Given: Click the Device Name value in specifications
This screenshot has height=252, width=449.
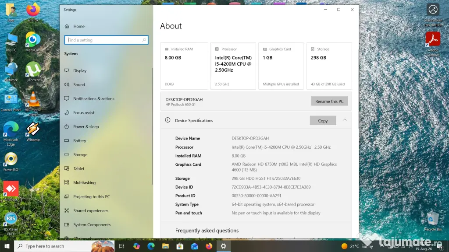Looking at the screenshot, I should pyautogui.click(x=250, y=138).
